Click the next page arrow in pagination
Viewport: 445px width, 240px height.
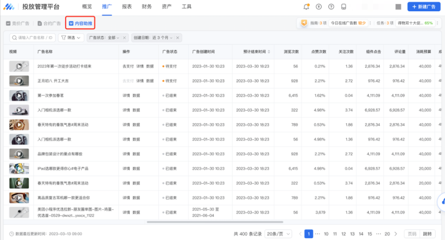coord(396,234)
